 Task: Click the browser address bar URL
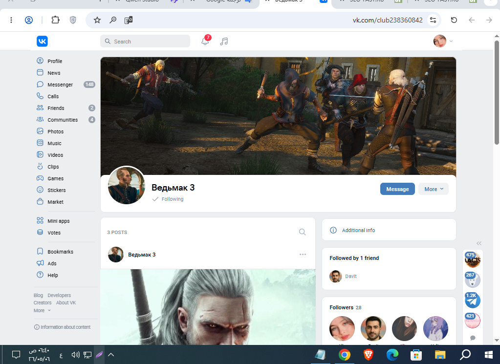click(x=388, y=20)
